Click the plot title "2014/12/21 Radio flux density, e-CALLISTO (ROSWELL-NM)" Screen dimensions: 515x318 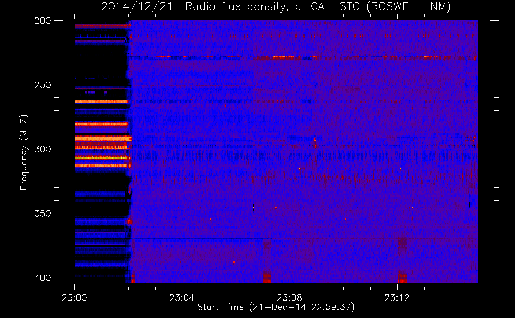pos(276,6)
